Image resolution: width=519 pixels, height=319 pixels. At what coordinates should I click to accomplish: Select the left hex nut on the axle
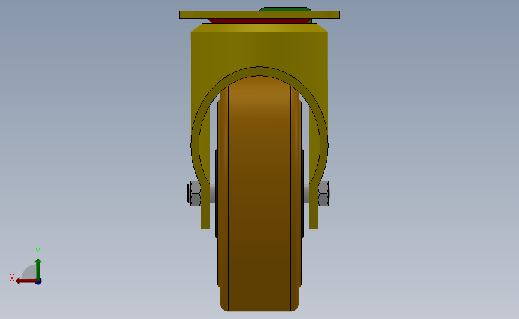point(195,193)
